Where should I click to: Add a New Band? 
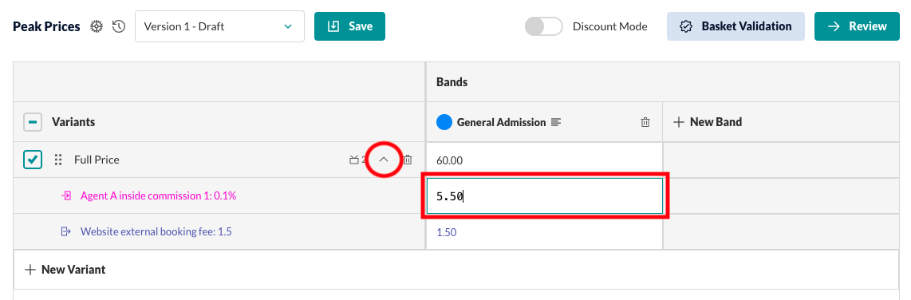click(708, 122)
